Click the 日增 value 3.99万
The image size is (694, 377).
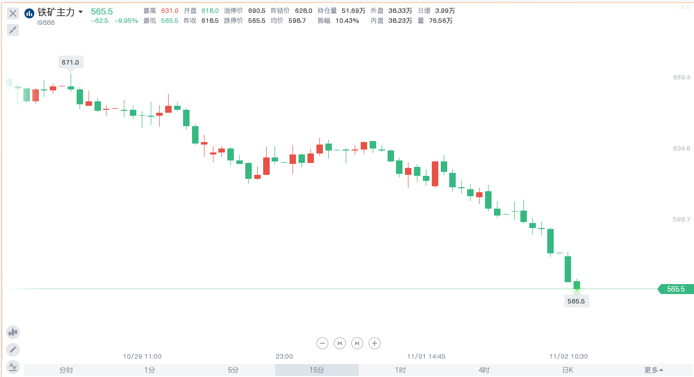tap(445, 11)
